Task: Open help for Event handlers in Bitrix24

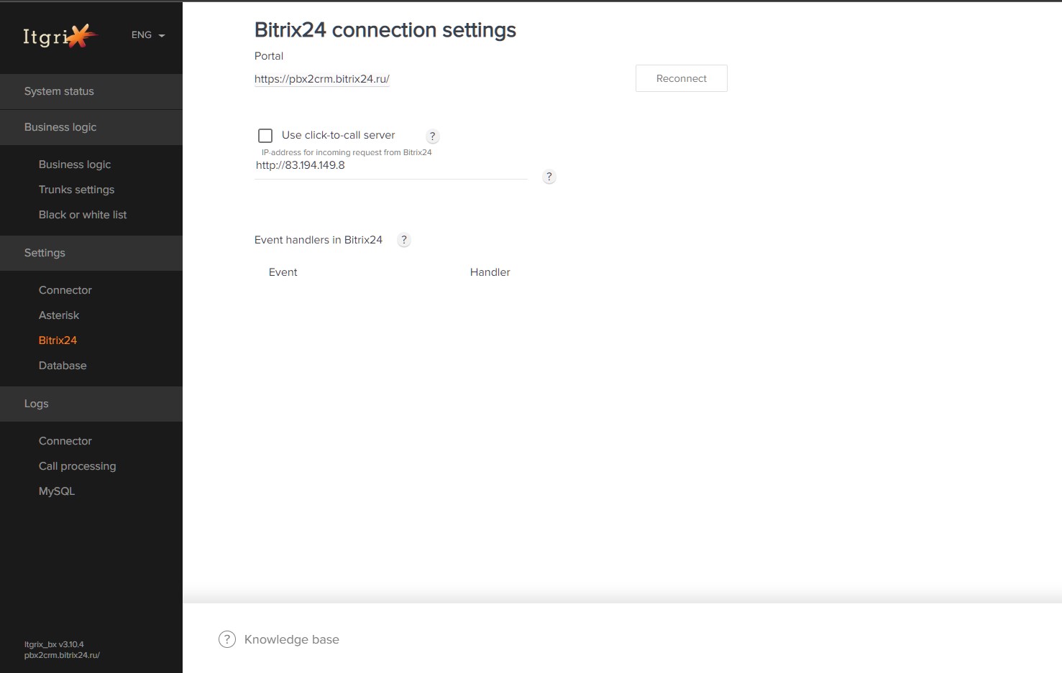Action: point(404,240)
